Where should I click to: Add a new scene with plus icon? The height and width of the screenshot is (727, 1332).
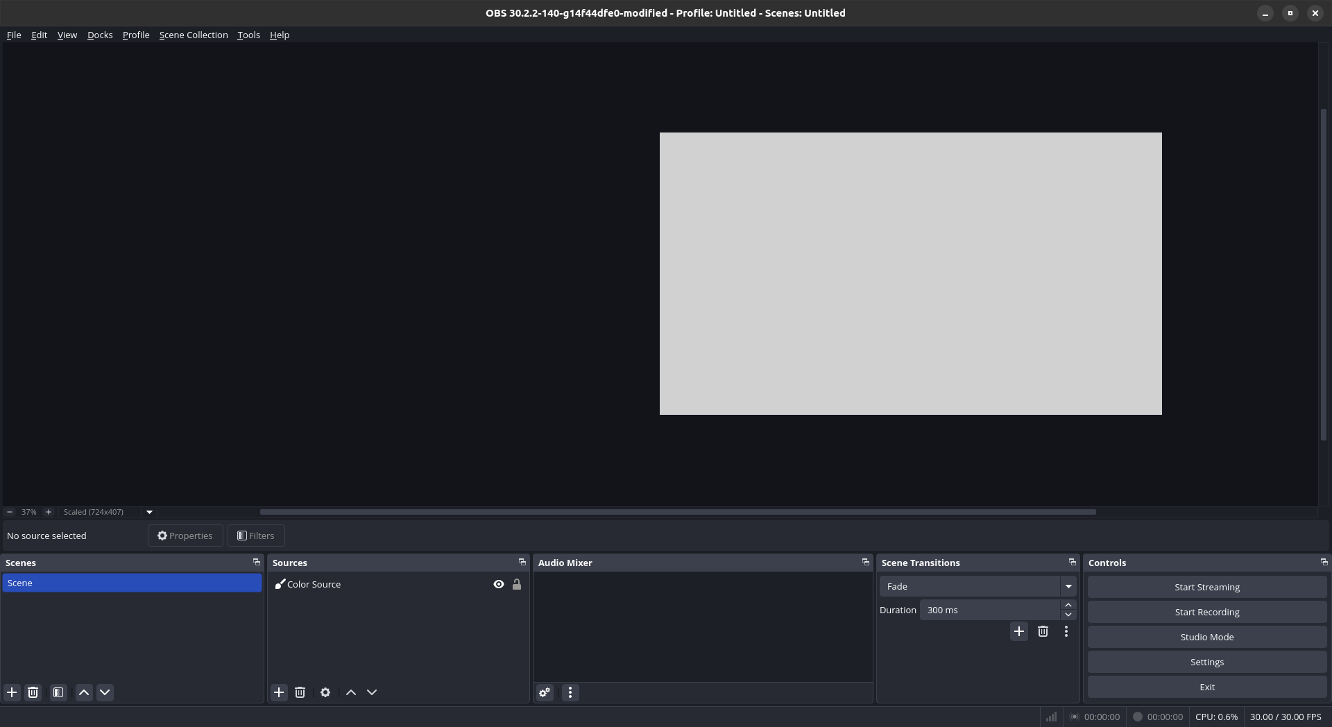12,692
